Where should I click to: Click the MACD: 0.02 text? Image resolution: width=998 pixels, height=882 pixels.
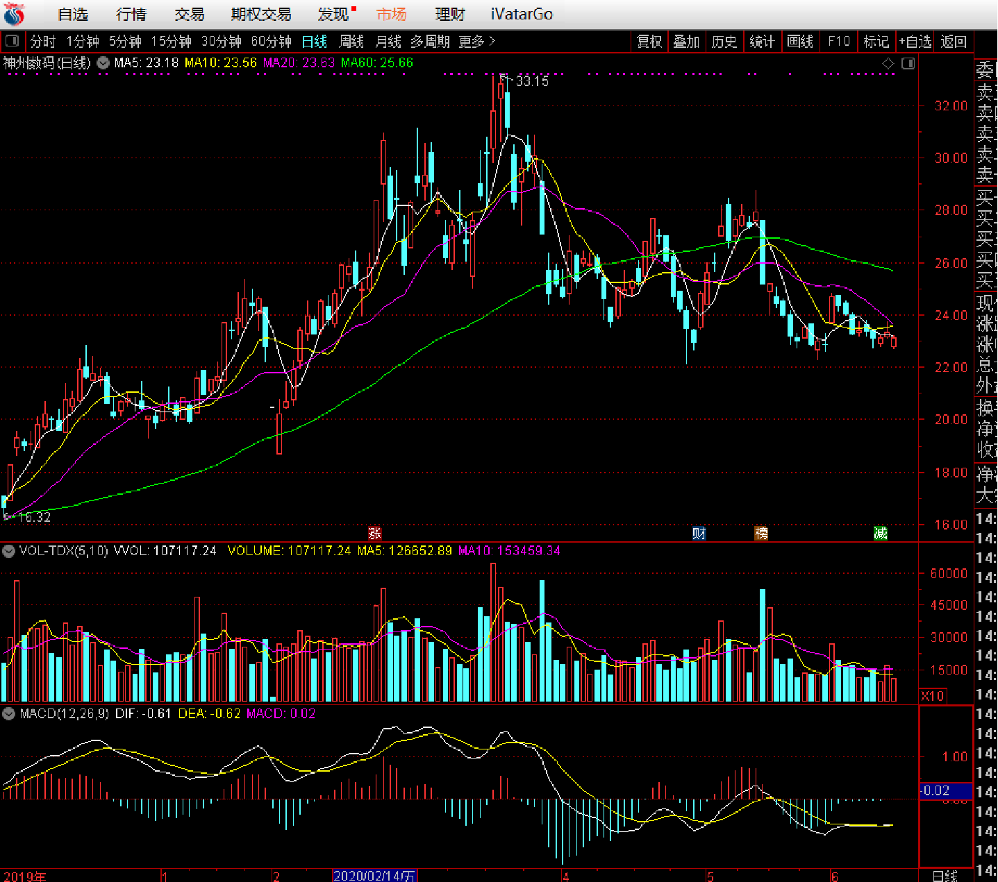point(281,713)
